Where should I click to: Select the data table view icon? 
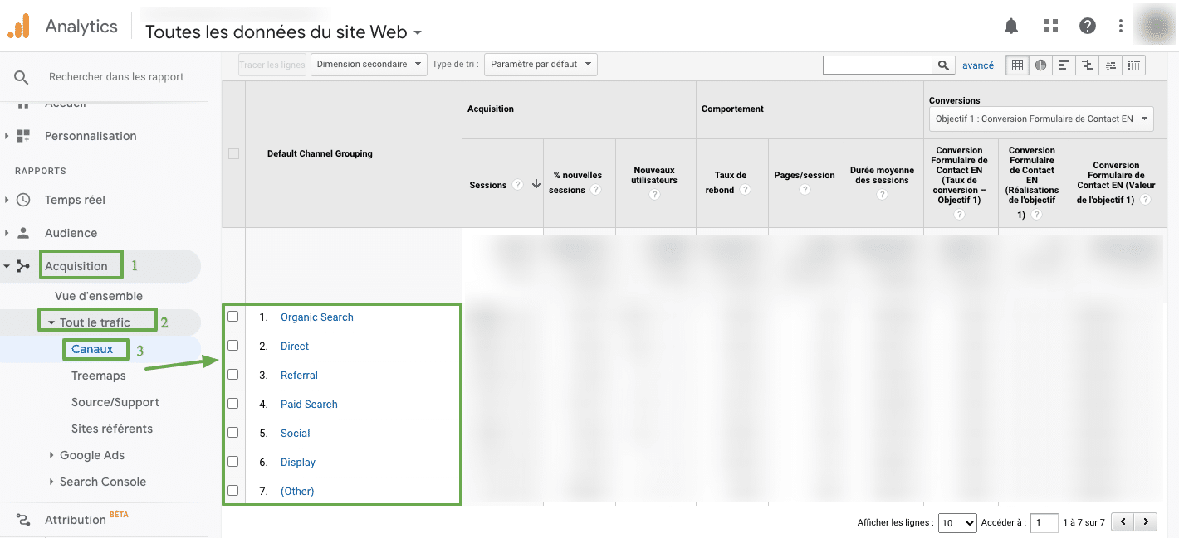tap(1017, 65)
